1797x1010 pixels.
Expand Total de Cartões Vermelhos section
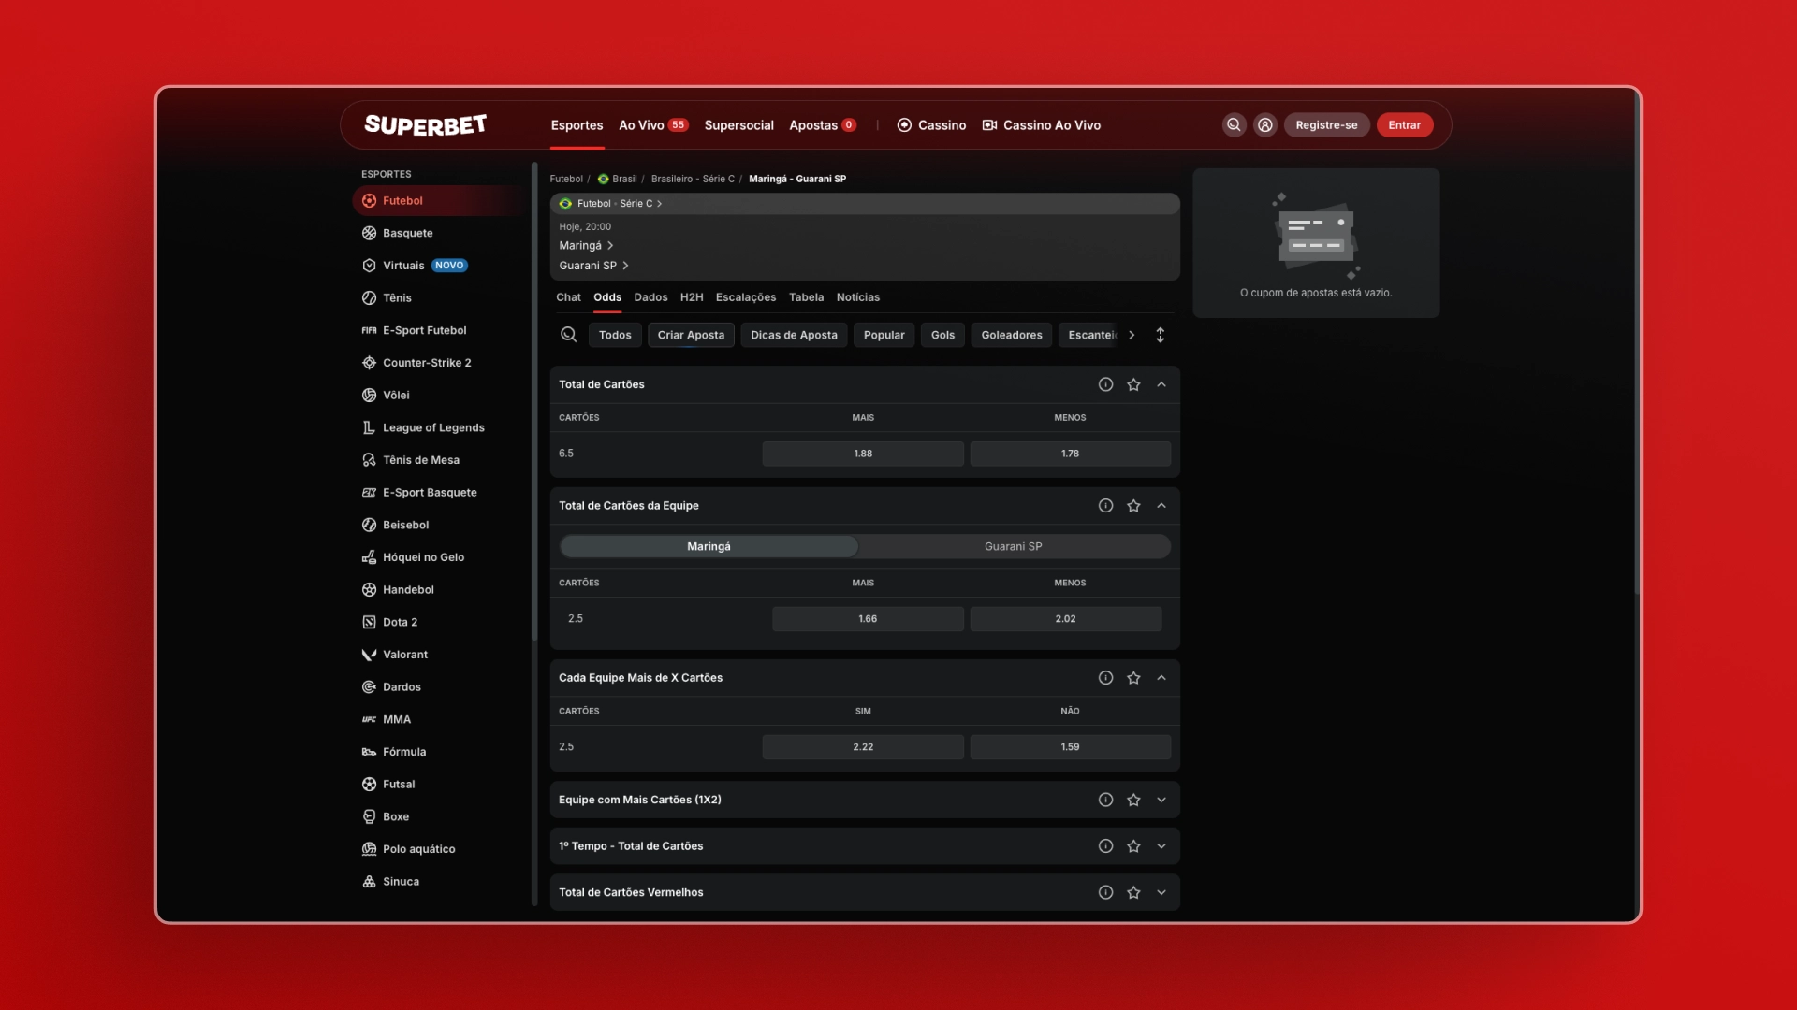[x=1161, y=893]
